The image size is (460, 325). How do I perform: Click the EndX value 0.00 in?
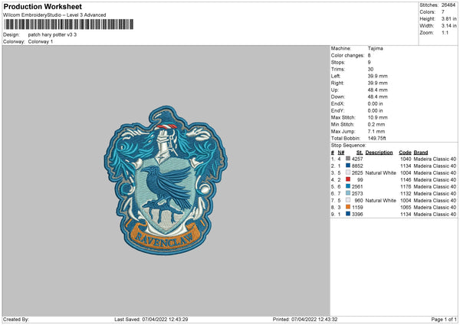pos(375,103)
